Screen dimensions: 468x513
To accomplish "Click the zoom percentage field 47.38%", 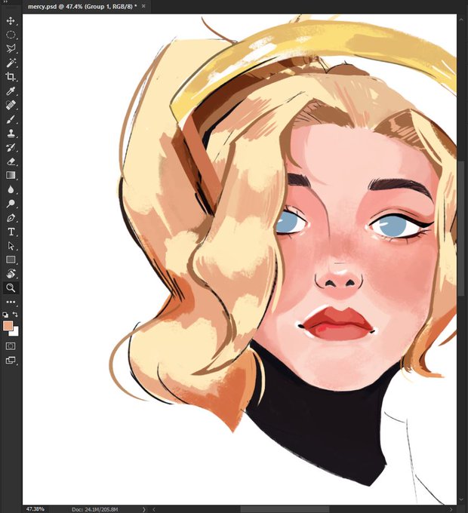I will (x=35, y=509).
